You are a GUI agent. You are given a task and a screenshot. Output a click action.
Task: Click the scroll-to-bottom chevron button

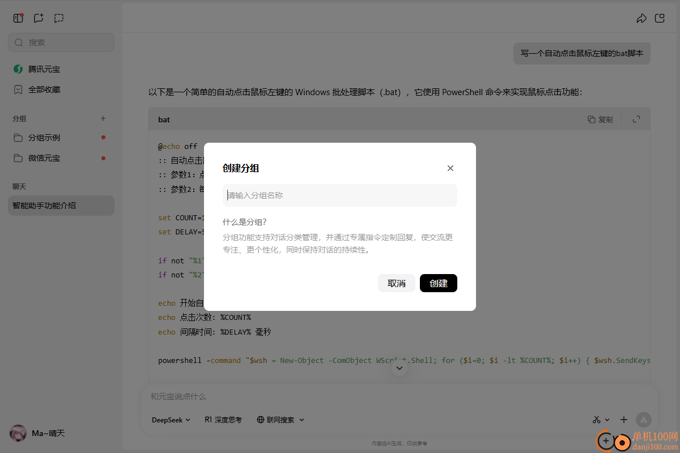pos(399,368)
